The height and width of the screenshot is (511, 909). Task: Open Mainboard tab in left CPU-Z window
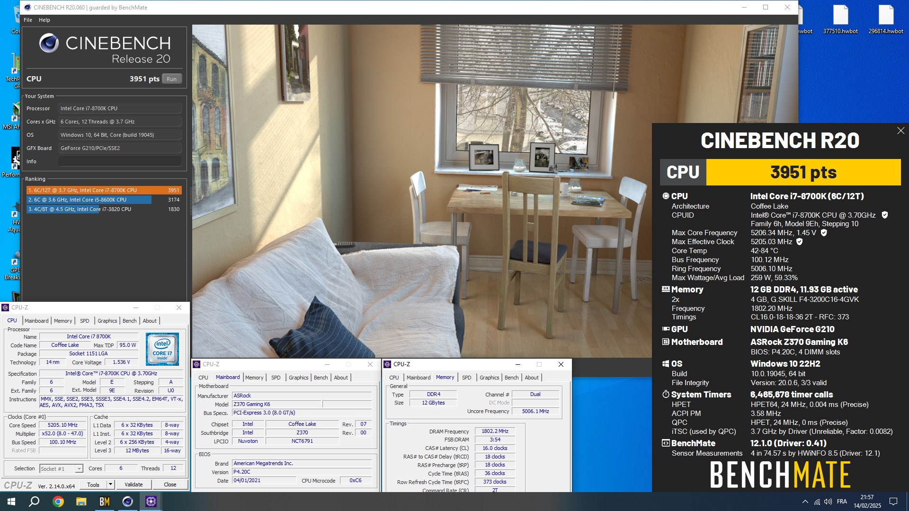pos(36,321)
